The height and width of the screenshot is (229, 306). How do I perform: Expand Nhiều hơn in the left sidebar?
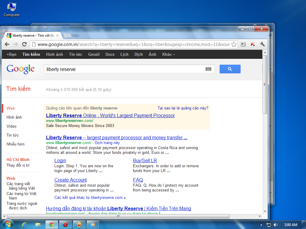click(16, 144)
